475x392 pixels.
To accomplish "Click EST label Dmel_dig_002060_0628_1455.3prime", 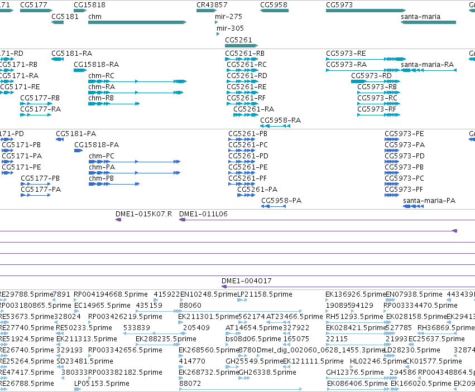I will click(x=321, y=350).
